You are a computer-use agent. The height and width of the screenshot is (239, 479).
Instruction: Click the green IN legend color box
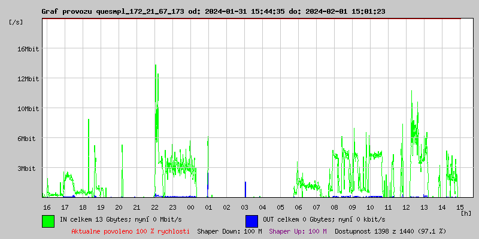tap(48, 221)
